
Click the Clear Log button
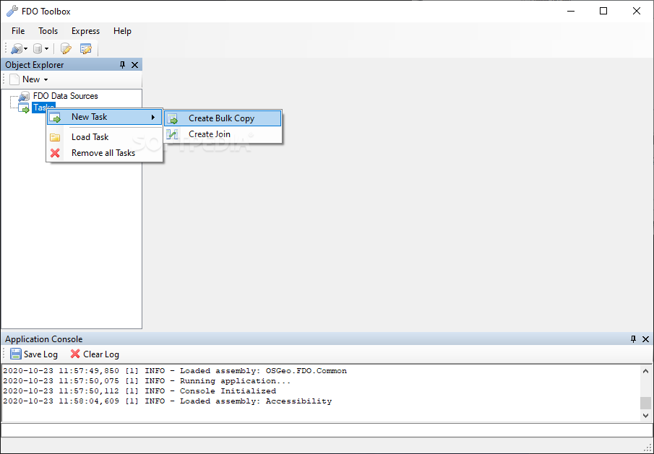[x=95, y=354]
